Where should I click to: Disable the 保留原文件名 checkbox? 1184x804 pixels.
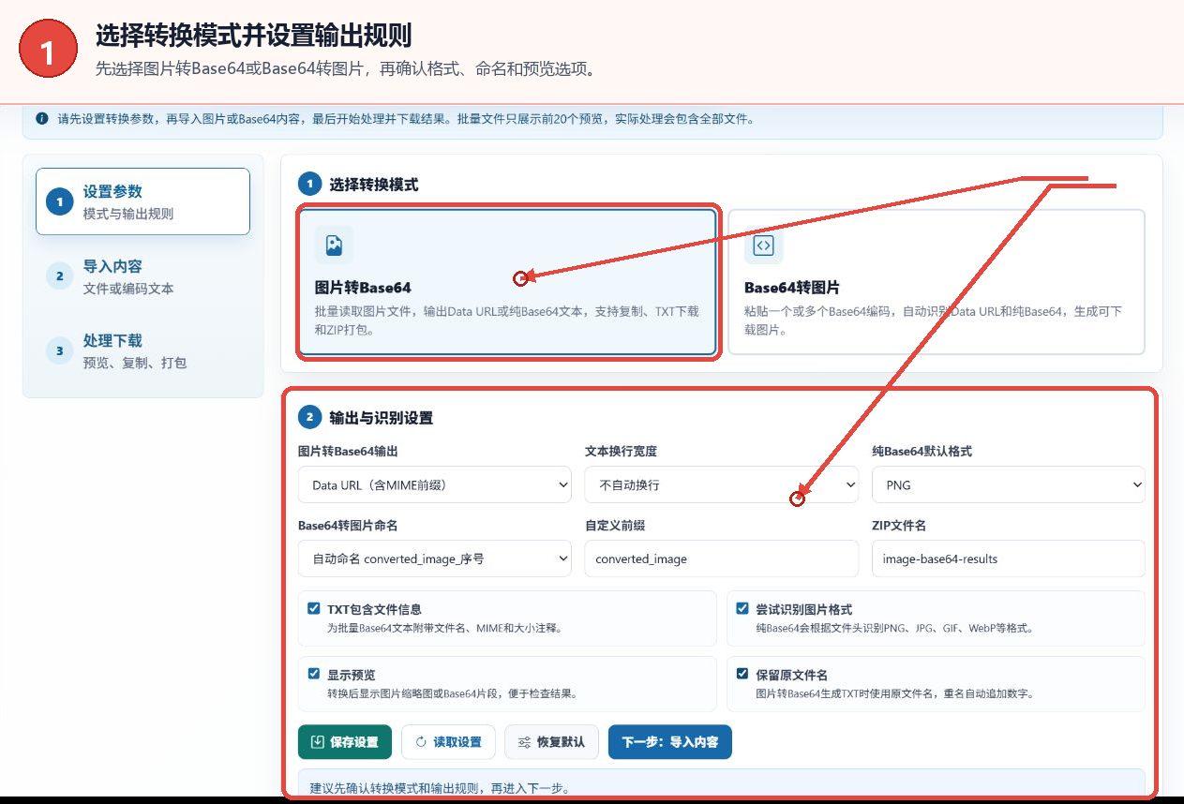click(742, 674)
